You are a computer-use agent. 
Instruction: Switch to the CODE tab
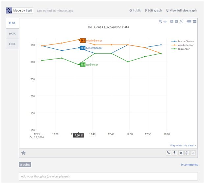(x=12, y=44)
